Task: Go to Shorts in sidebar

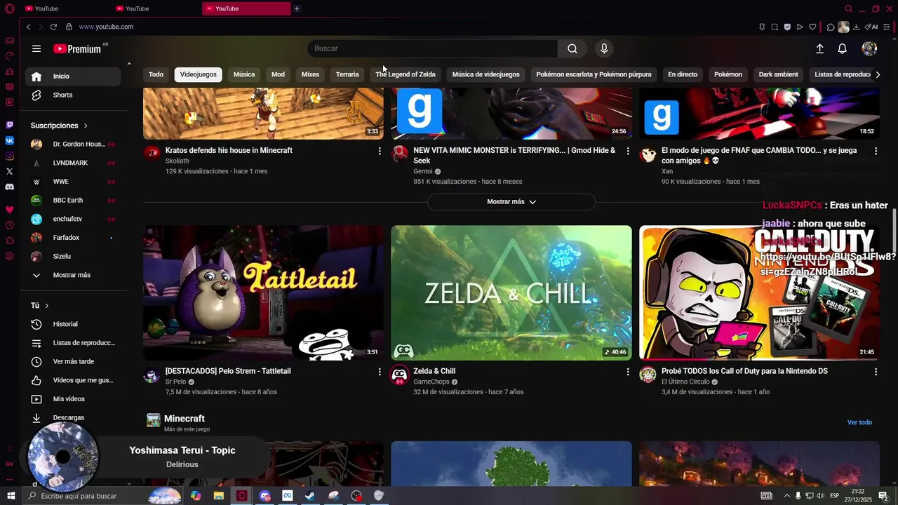Action: 73,95
